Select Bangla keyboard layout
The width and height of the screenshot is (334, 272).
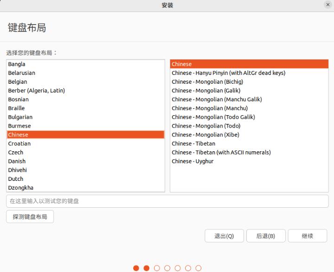coord(17,64)
